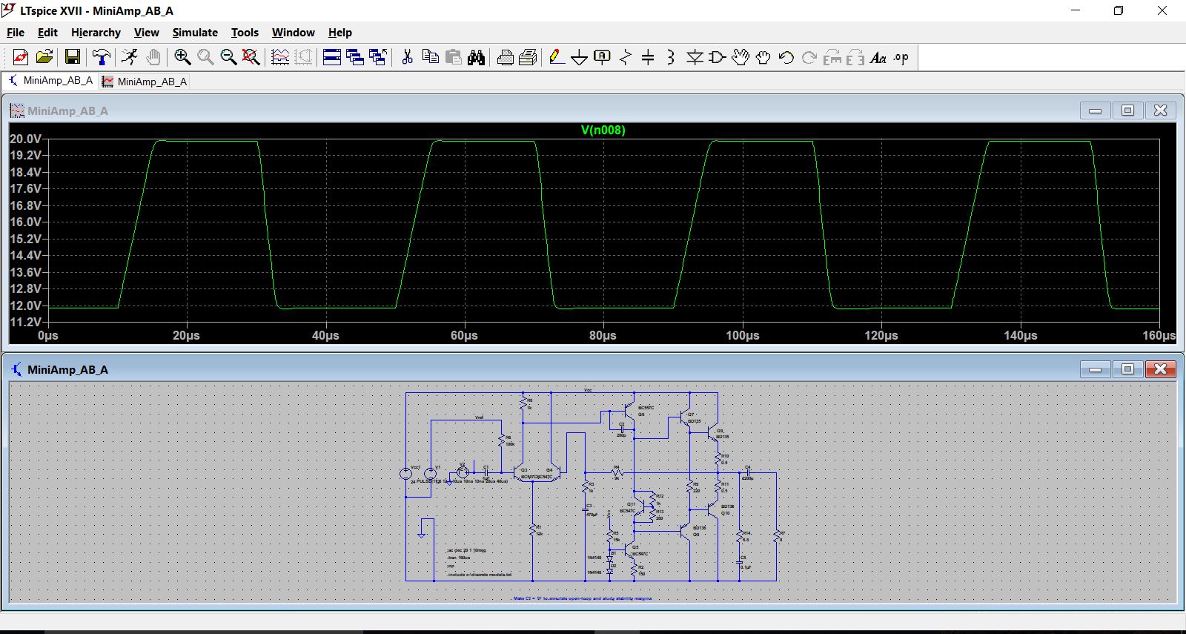
Task: Cascade windows using the toolbar icon
Action: 355,57
